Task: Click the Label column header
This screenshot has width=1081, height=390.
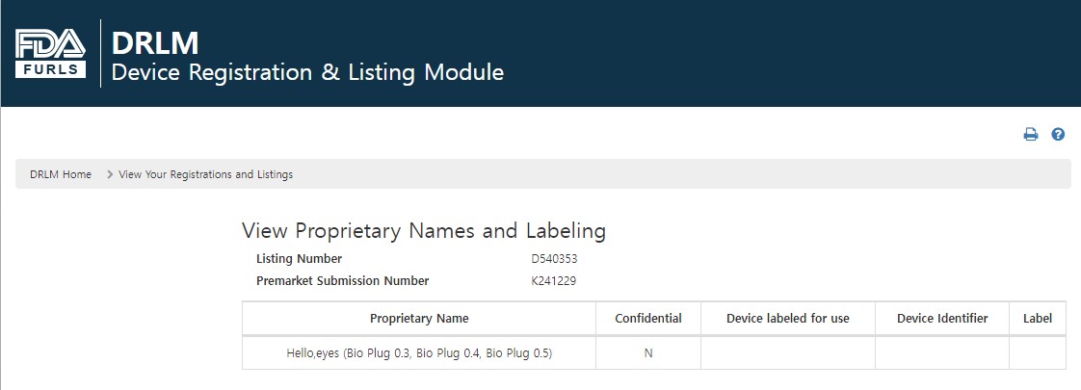Action: pos(1038,319)
